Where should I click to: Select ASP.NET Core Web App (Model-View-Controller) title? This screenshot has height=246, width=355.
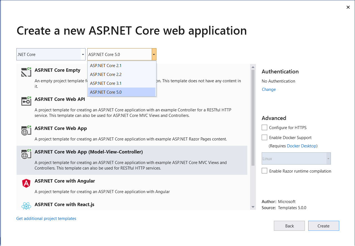point(89,152)
